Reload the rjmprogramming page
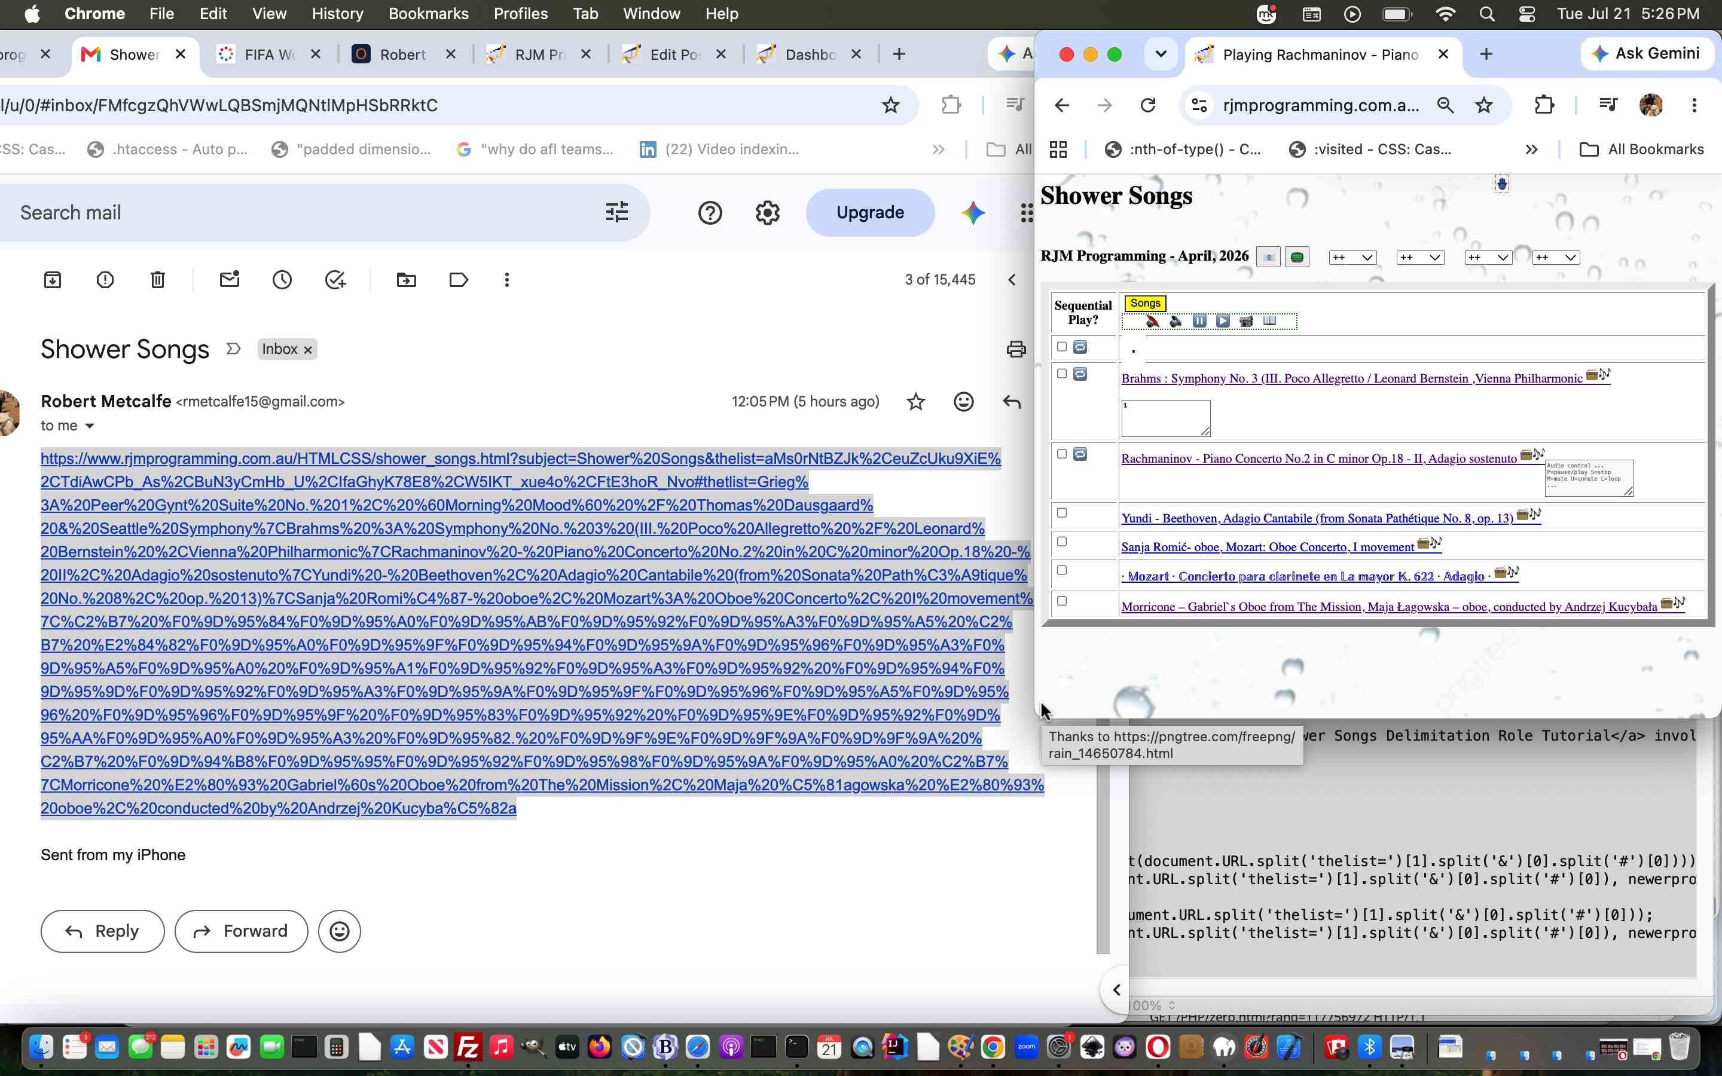 coord(1148,105)
